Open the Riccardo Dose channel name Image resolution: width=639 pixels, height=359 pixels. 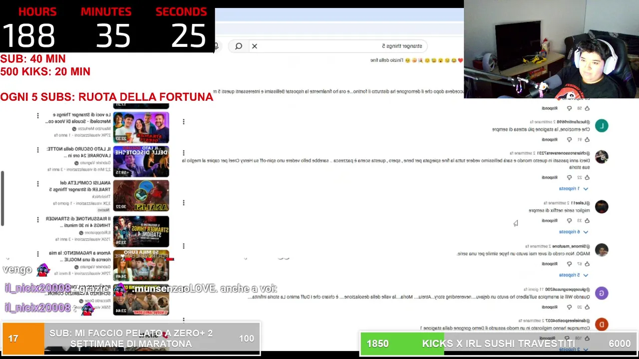97,301
